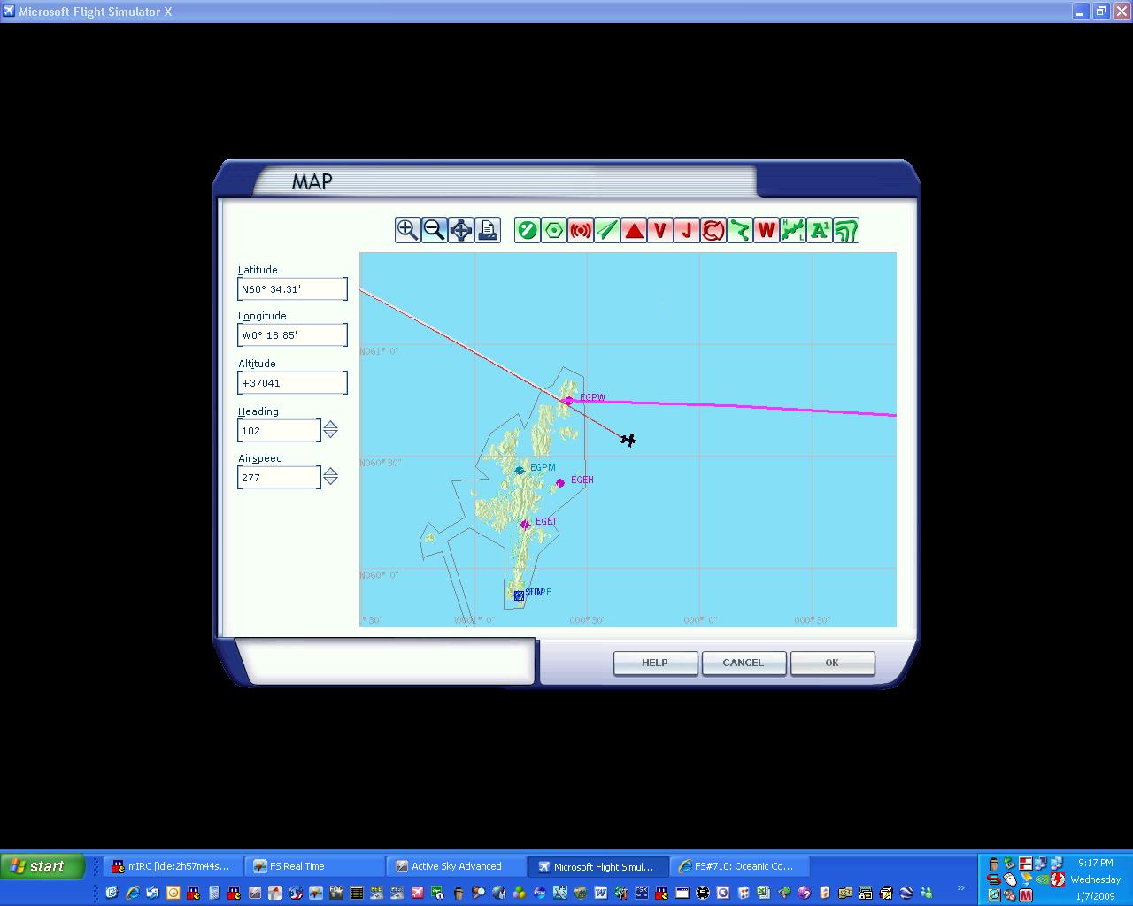This screenshot has height=906, width=1133.
Task: Switch to FS Real Time window
Action: [313, 866]
